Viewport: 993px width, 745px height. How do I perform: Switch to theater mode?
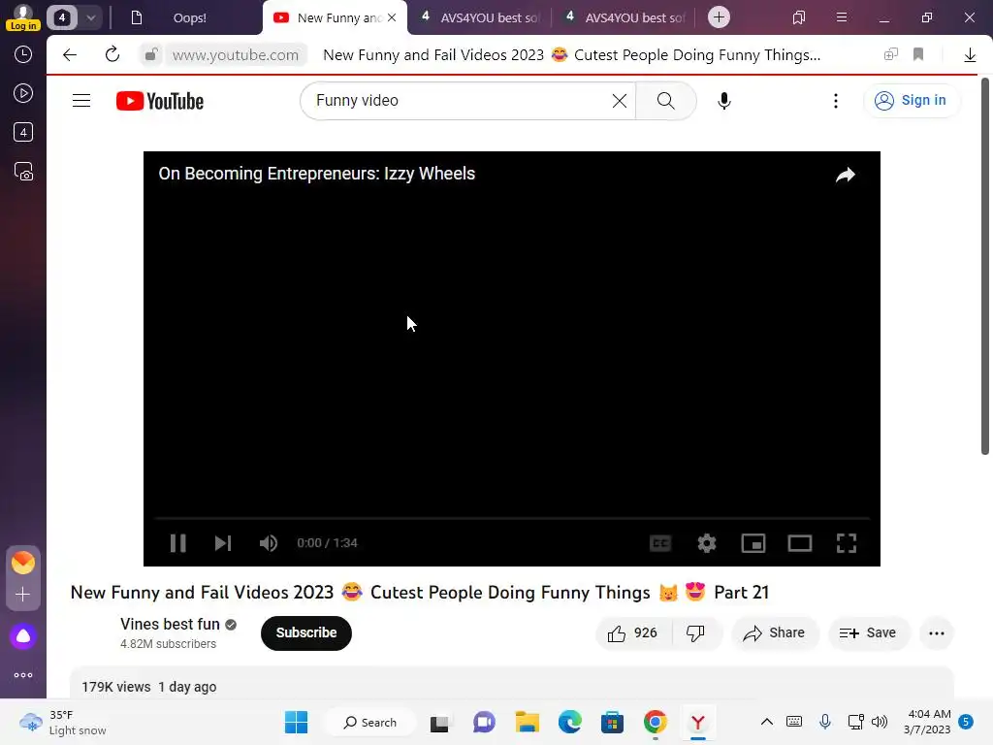800,543
